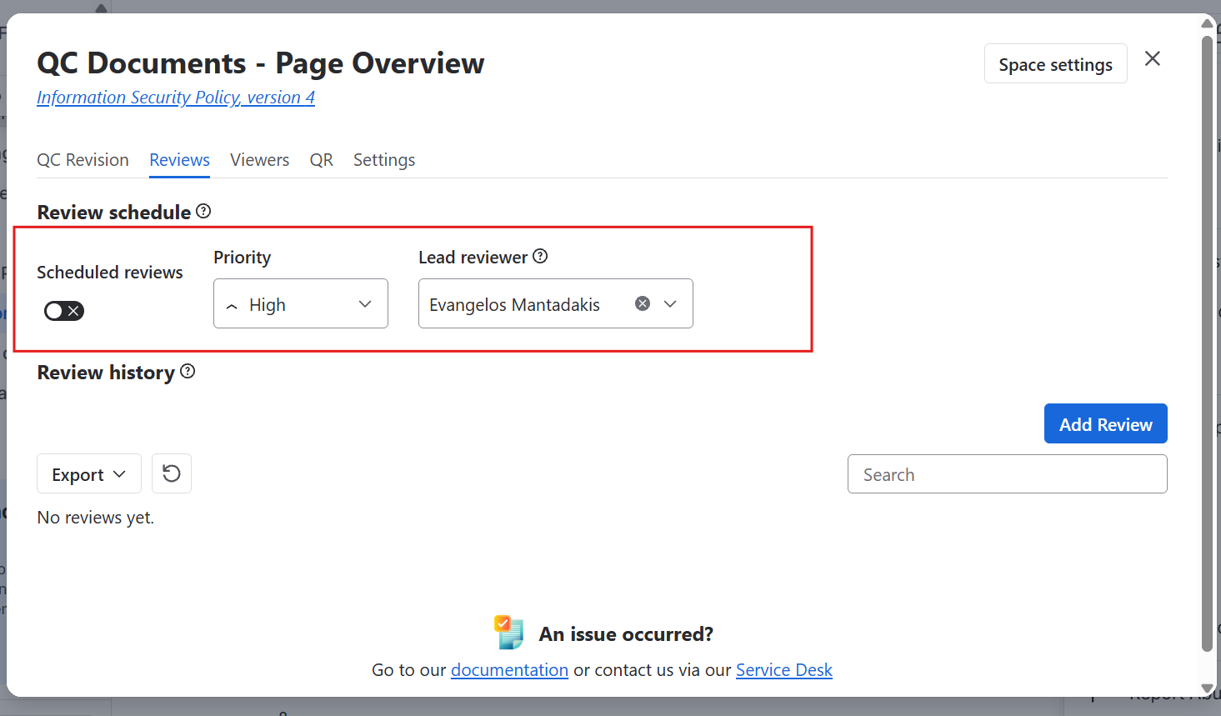Select the Reviews tab
This screenshot has width=1221, height=716.
[x=180, y=160]
